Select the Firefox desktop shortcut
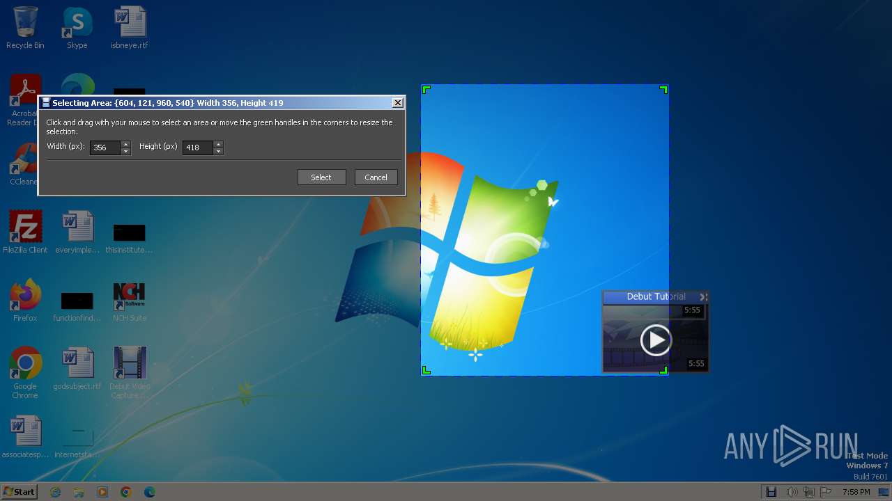892x501 pixels. [25, 301]
